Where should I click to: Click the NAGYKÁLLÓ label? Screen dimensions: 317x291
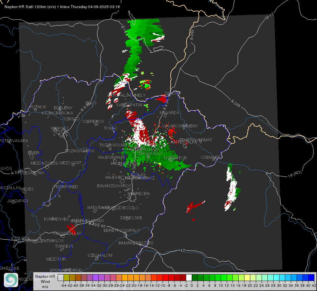coord(151,153)
